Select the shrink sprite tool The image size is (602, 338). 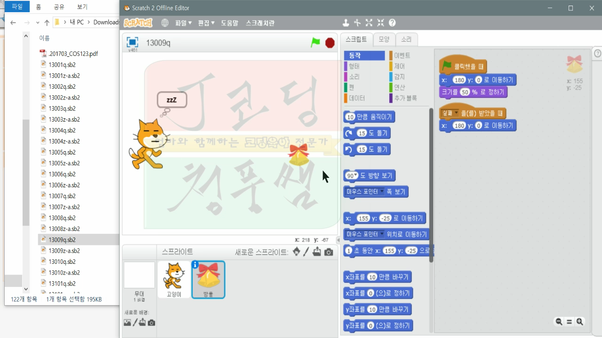coord(380,23)
